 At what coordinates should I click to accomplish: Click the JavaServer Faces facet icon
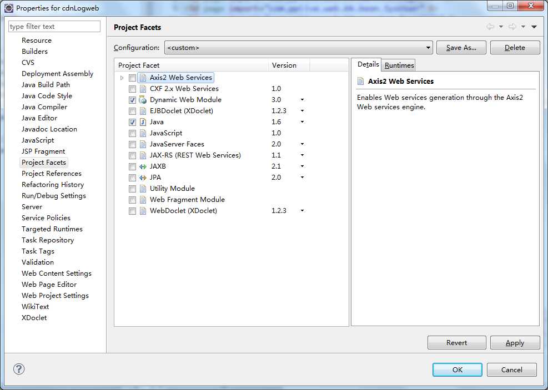click(143, 144)
